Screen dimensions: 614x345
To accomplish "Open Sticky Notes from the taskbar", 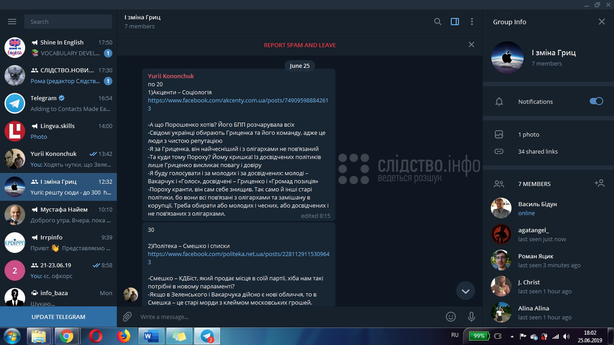I will click(x=179, y=336).
